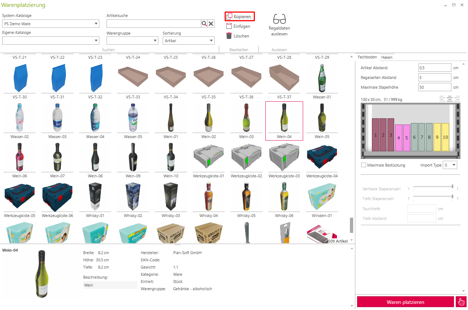Click the Vertikale Stapelanzahl slider
468x310 pixels.
pyautogui.click(x=433, y=189)
